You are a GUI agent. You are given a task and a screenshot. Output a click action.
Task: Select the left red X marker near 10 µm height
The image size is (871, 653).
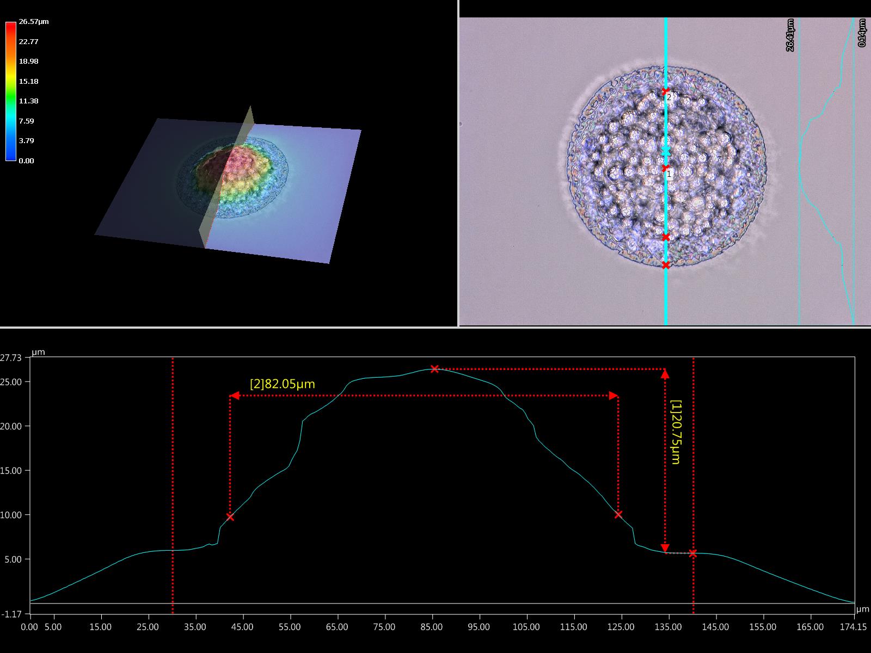(230, 516)
